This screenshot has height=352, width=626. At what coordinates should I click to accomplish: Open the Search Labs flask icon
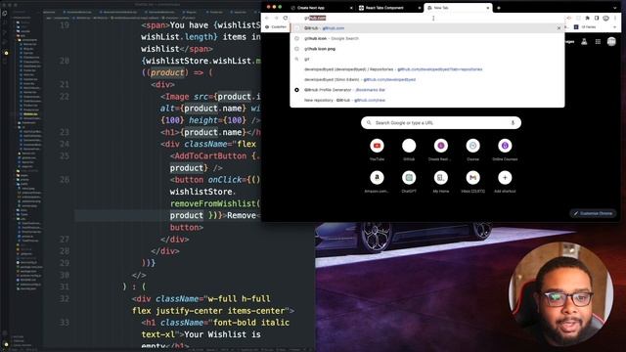pyautogui.click(x=584, y=41)
